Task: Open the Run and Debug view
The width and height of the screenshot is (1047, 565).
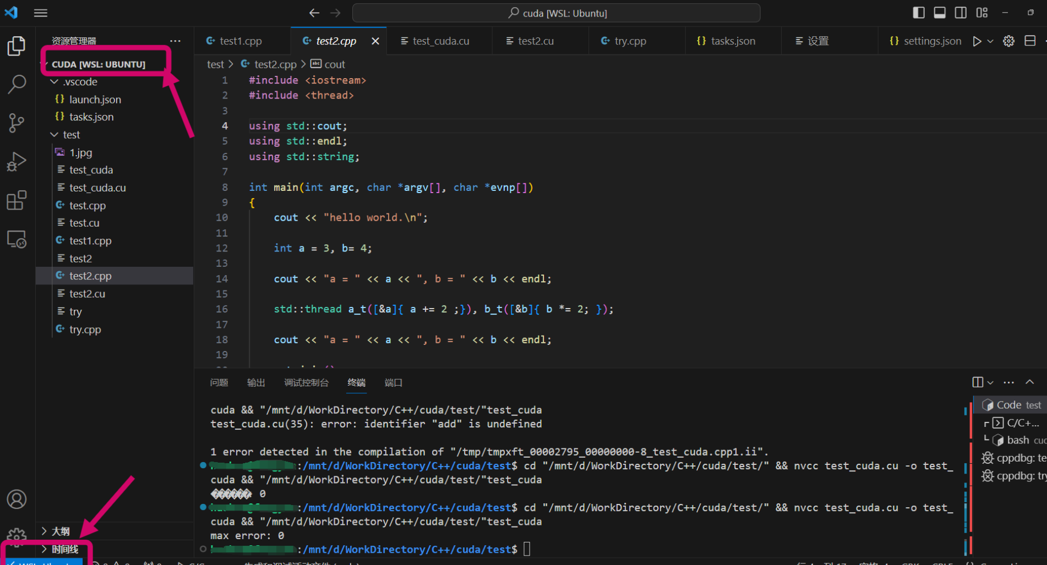Action: coord(16,161)
